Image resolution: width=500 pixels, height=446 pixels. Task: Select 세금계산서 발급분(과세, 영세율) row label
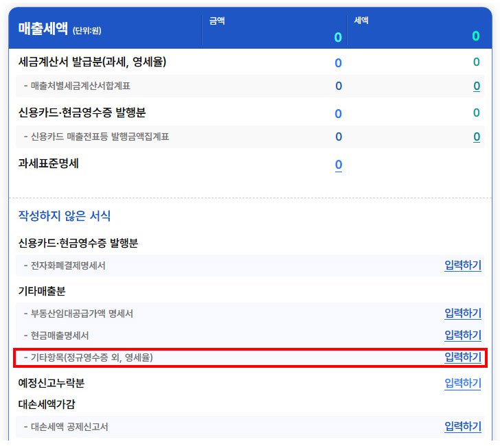pos(92,62)
